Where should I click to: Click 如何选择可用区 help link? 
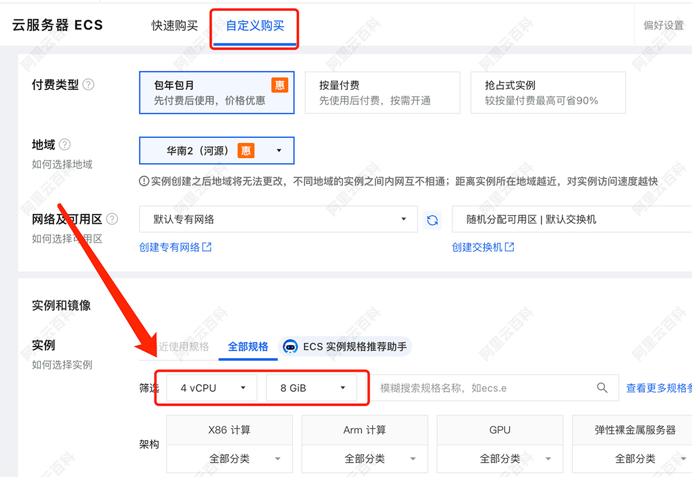pyautogui.click(x=67, y=239)
